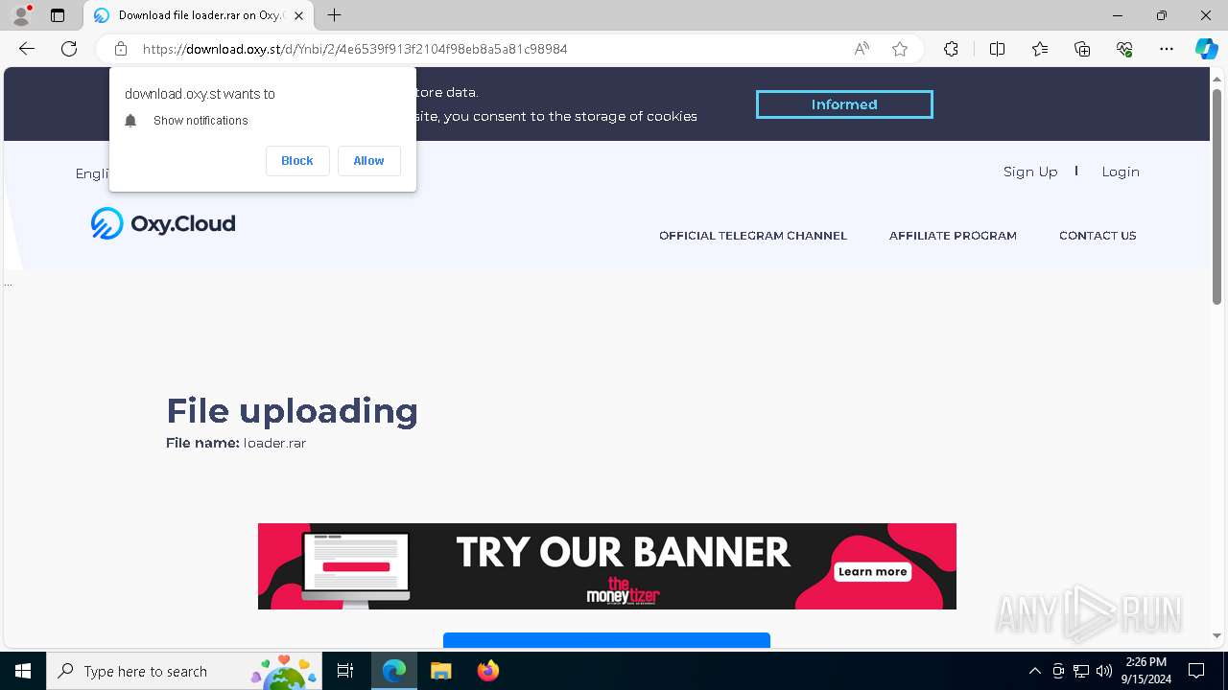Open a new tab with plus button
Viewport: 1228px width, 690px height.
[334, 15]
